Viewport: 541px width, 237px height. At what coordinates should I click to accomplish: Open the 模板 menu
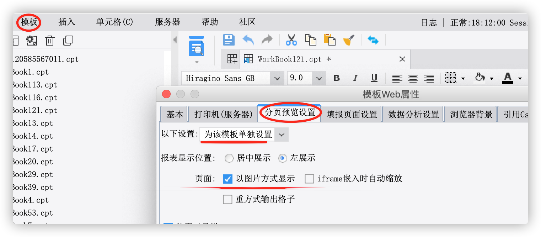[x=29, y=22]
